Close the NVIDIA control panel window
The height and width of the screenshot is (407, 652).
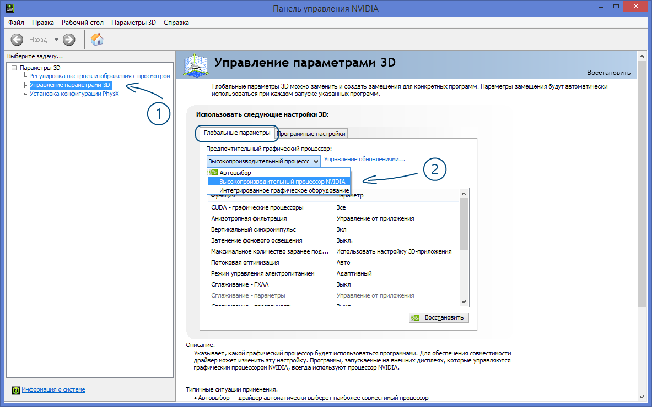click(x=636, y=7)
